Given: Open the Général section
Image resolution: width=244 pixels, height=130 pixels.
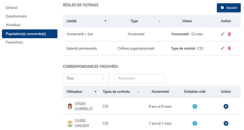Looking at the screenshot, I should point(11,8).
